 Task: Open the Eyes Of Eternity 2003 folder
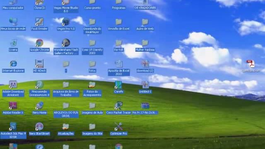coord(92,43)
